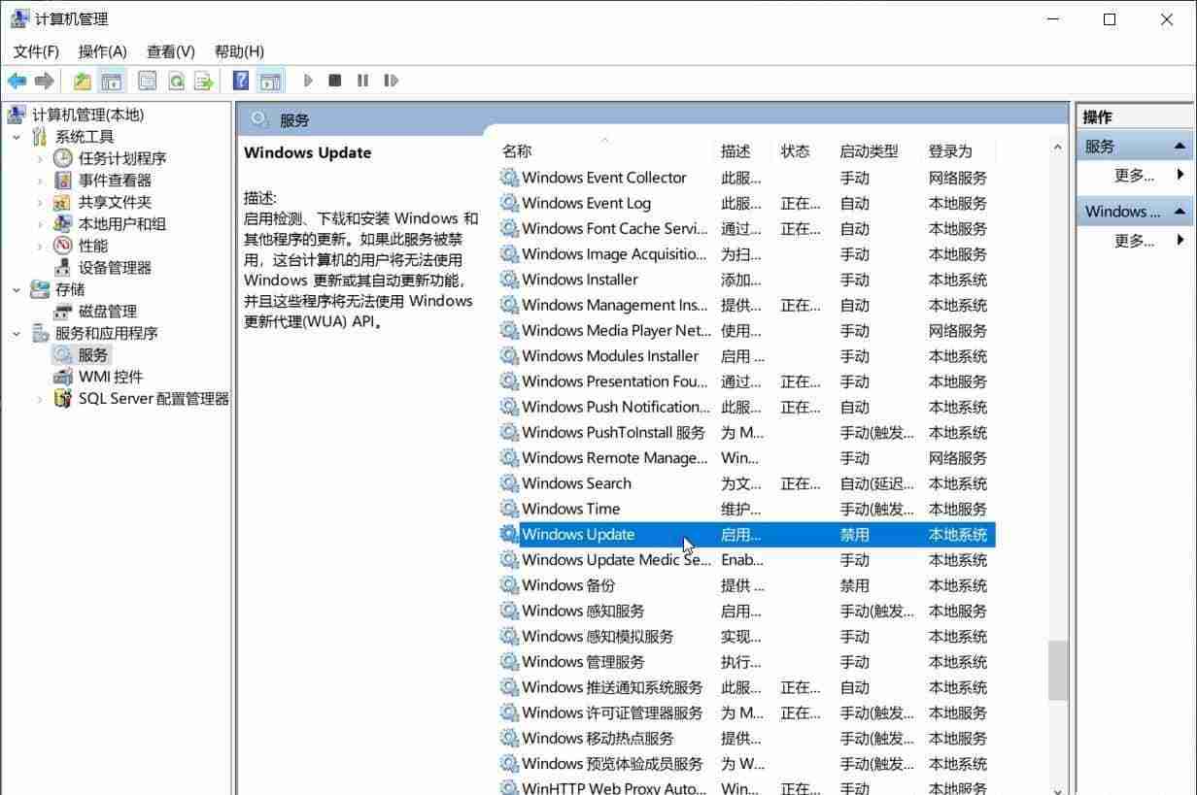Click the back navigation arrow
This screenshot has height=795, width=1197.
click(17, 80)
